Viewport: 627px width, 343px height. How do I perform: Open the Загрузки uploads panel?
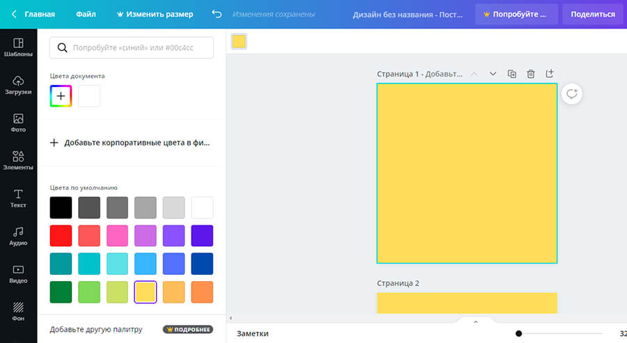(18, 86)
